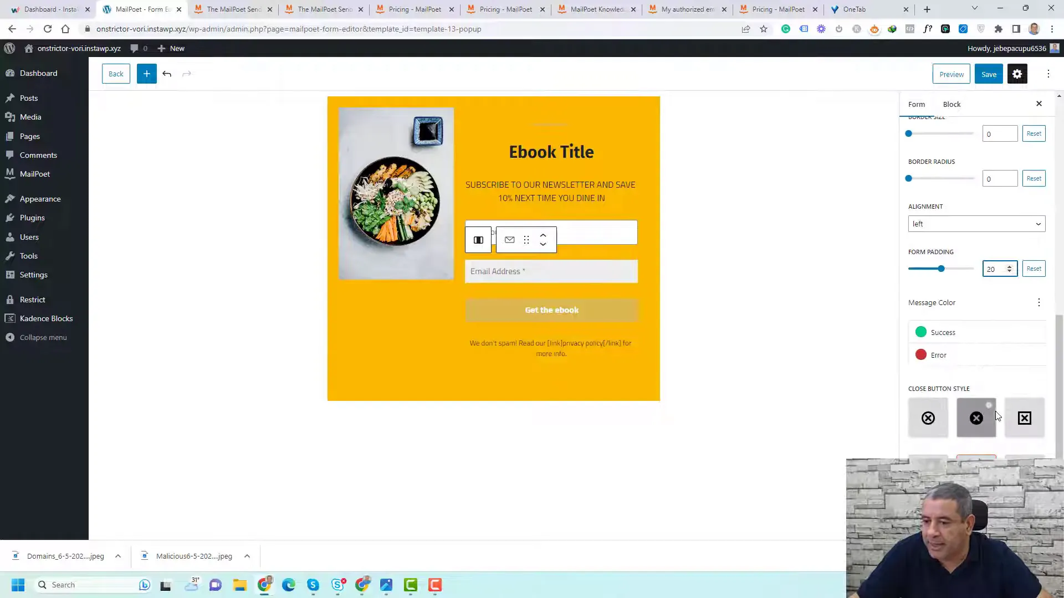Select the filled circle X close button style
Image resolution: width=1064 pixels, height=598 pixels.
(976, 417)
